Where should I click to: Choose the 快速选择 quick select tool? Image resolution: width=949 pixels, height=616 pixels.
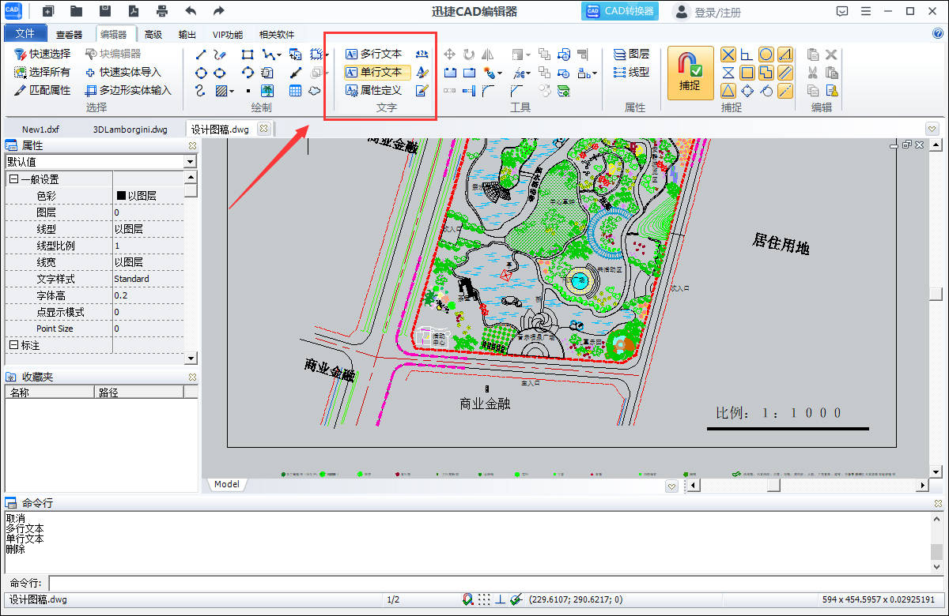coord(43,54)
